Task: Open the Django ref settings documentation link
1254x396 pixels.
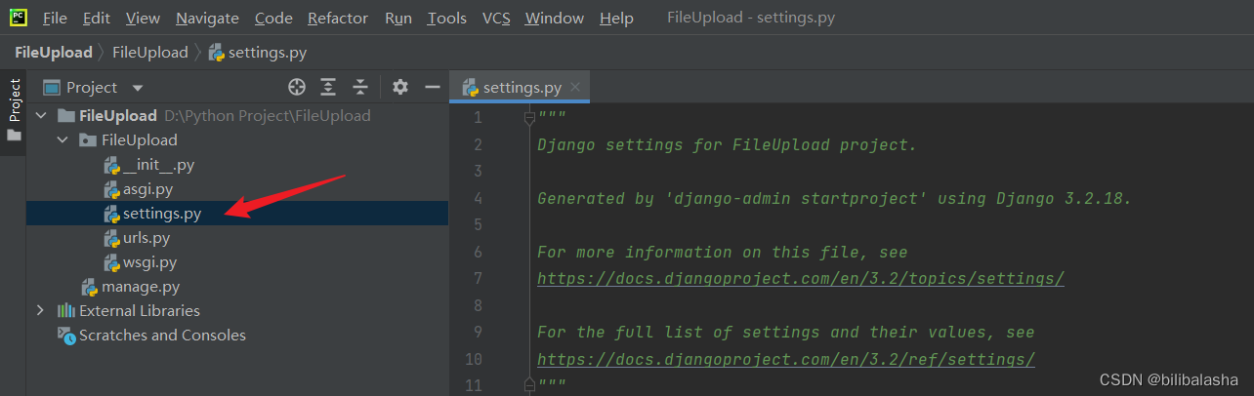Action: click(785, 359)
